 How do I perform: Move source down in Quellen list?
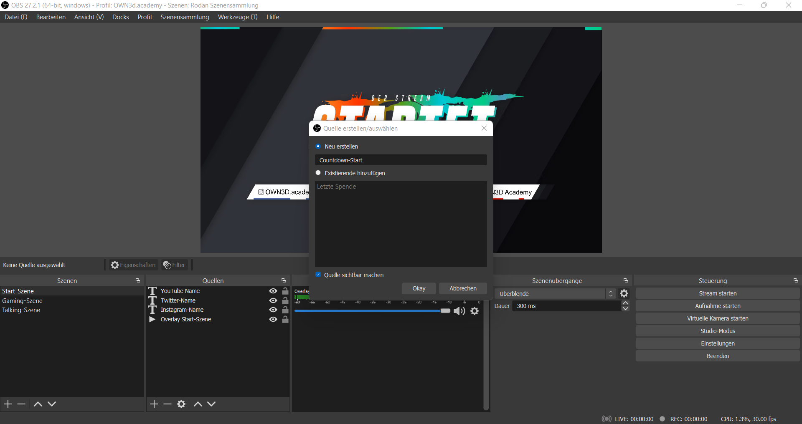[211, 404]
